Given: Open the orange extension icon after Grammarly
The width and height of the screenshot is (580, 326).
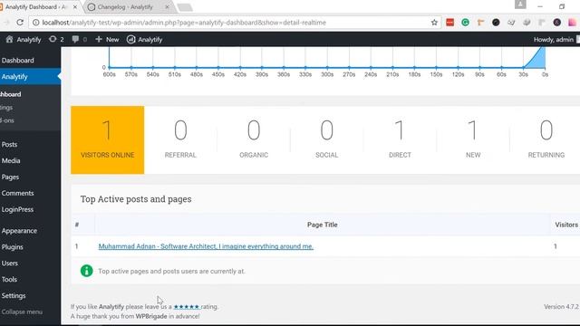Looking at the screenshot, I should pyautogui.click(x=480, y=23).
